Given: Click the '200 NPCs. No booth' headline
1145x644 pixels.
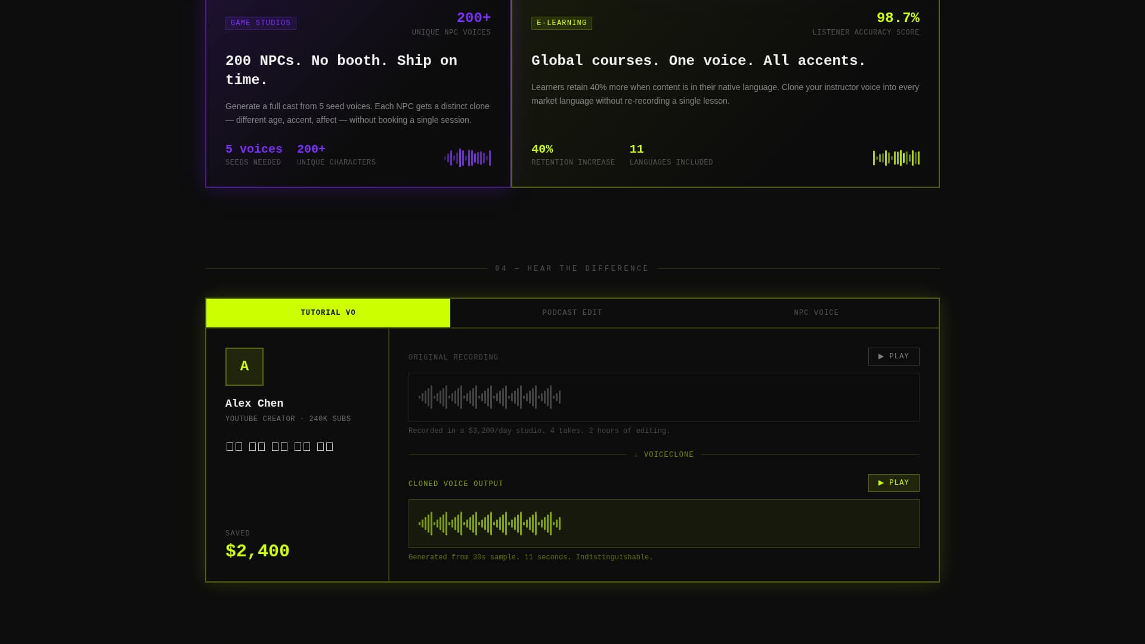Looking at the screenshot, I should (341, 70).
